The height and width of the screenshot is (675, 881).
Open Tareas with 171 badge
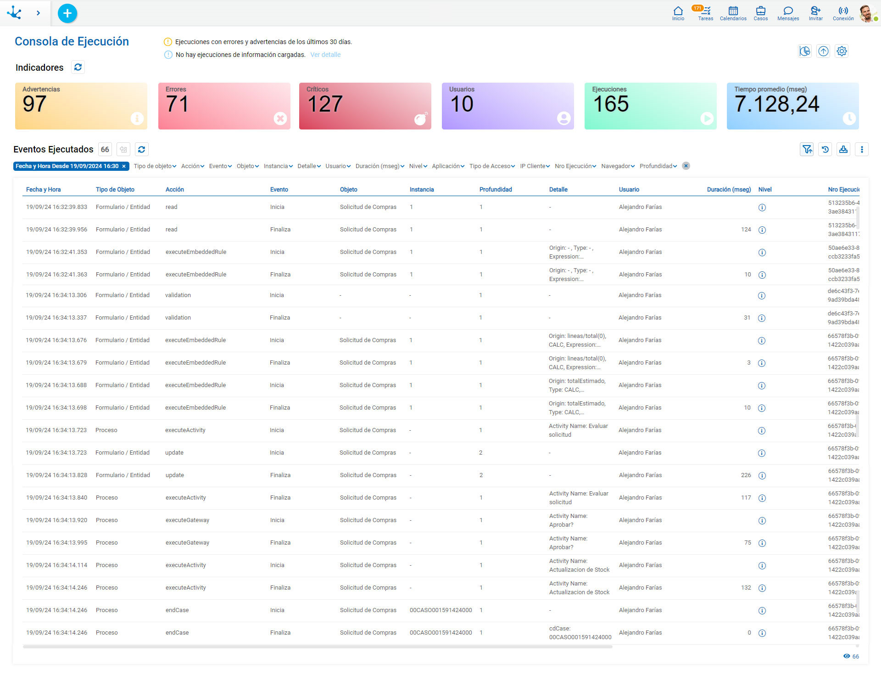pos(705,13)
